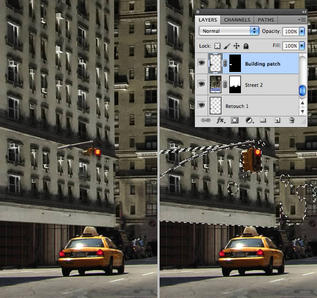Hide the Retouch 1 layer
317x298 pixels.
coord(201,105)
